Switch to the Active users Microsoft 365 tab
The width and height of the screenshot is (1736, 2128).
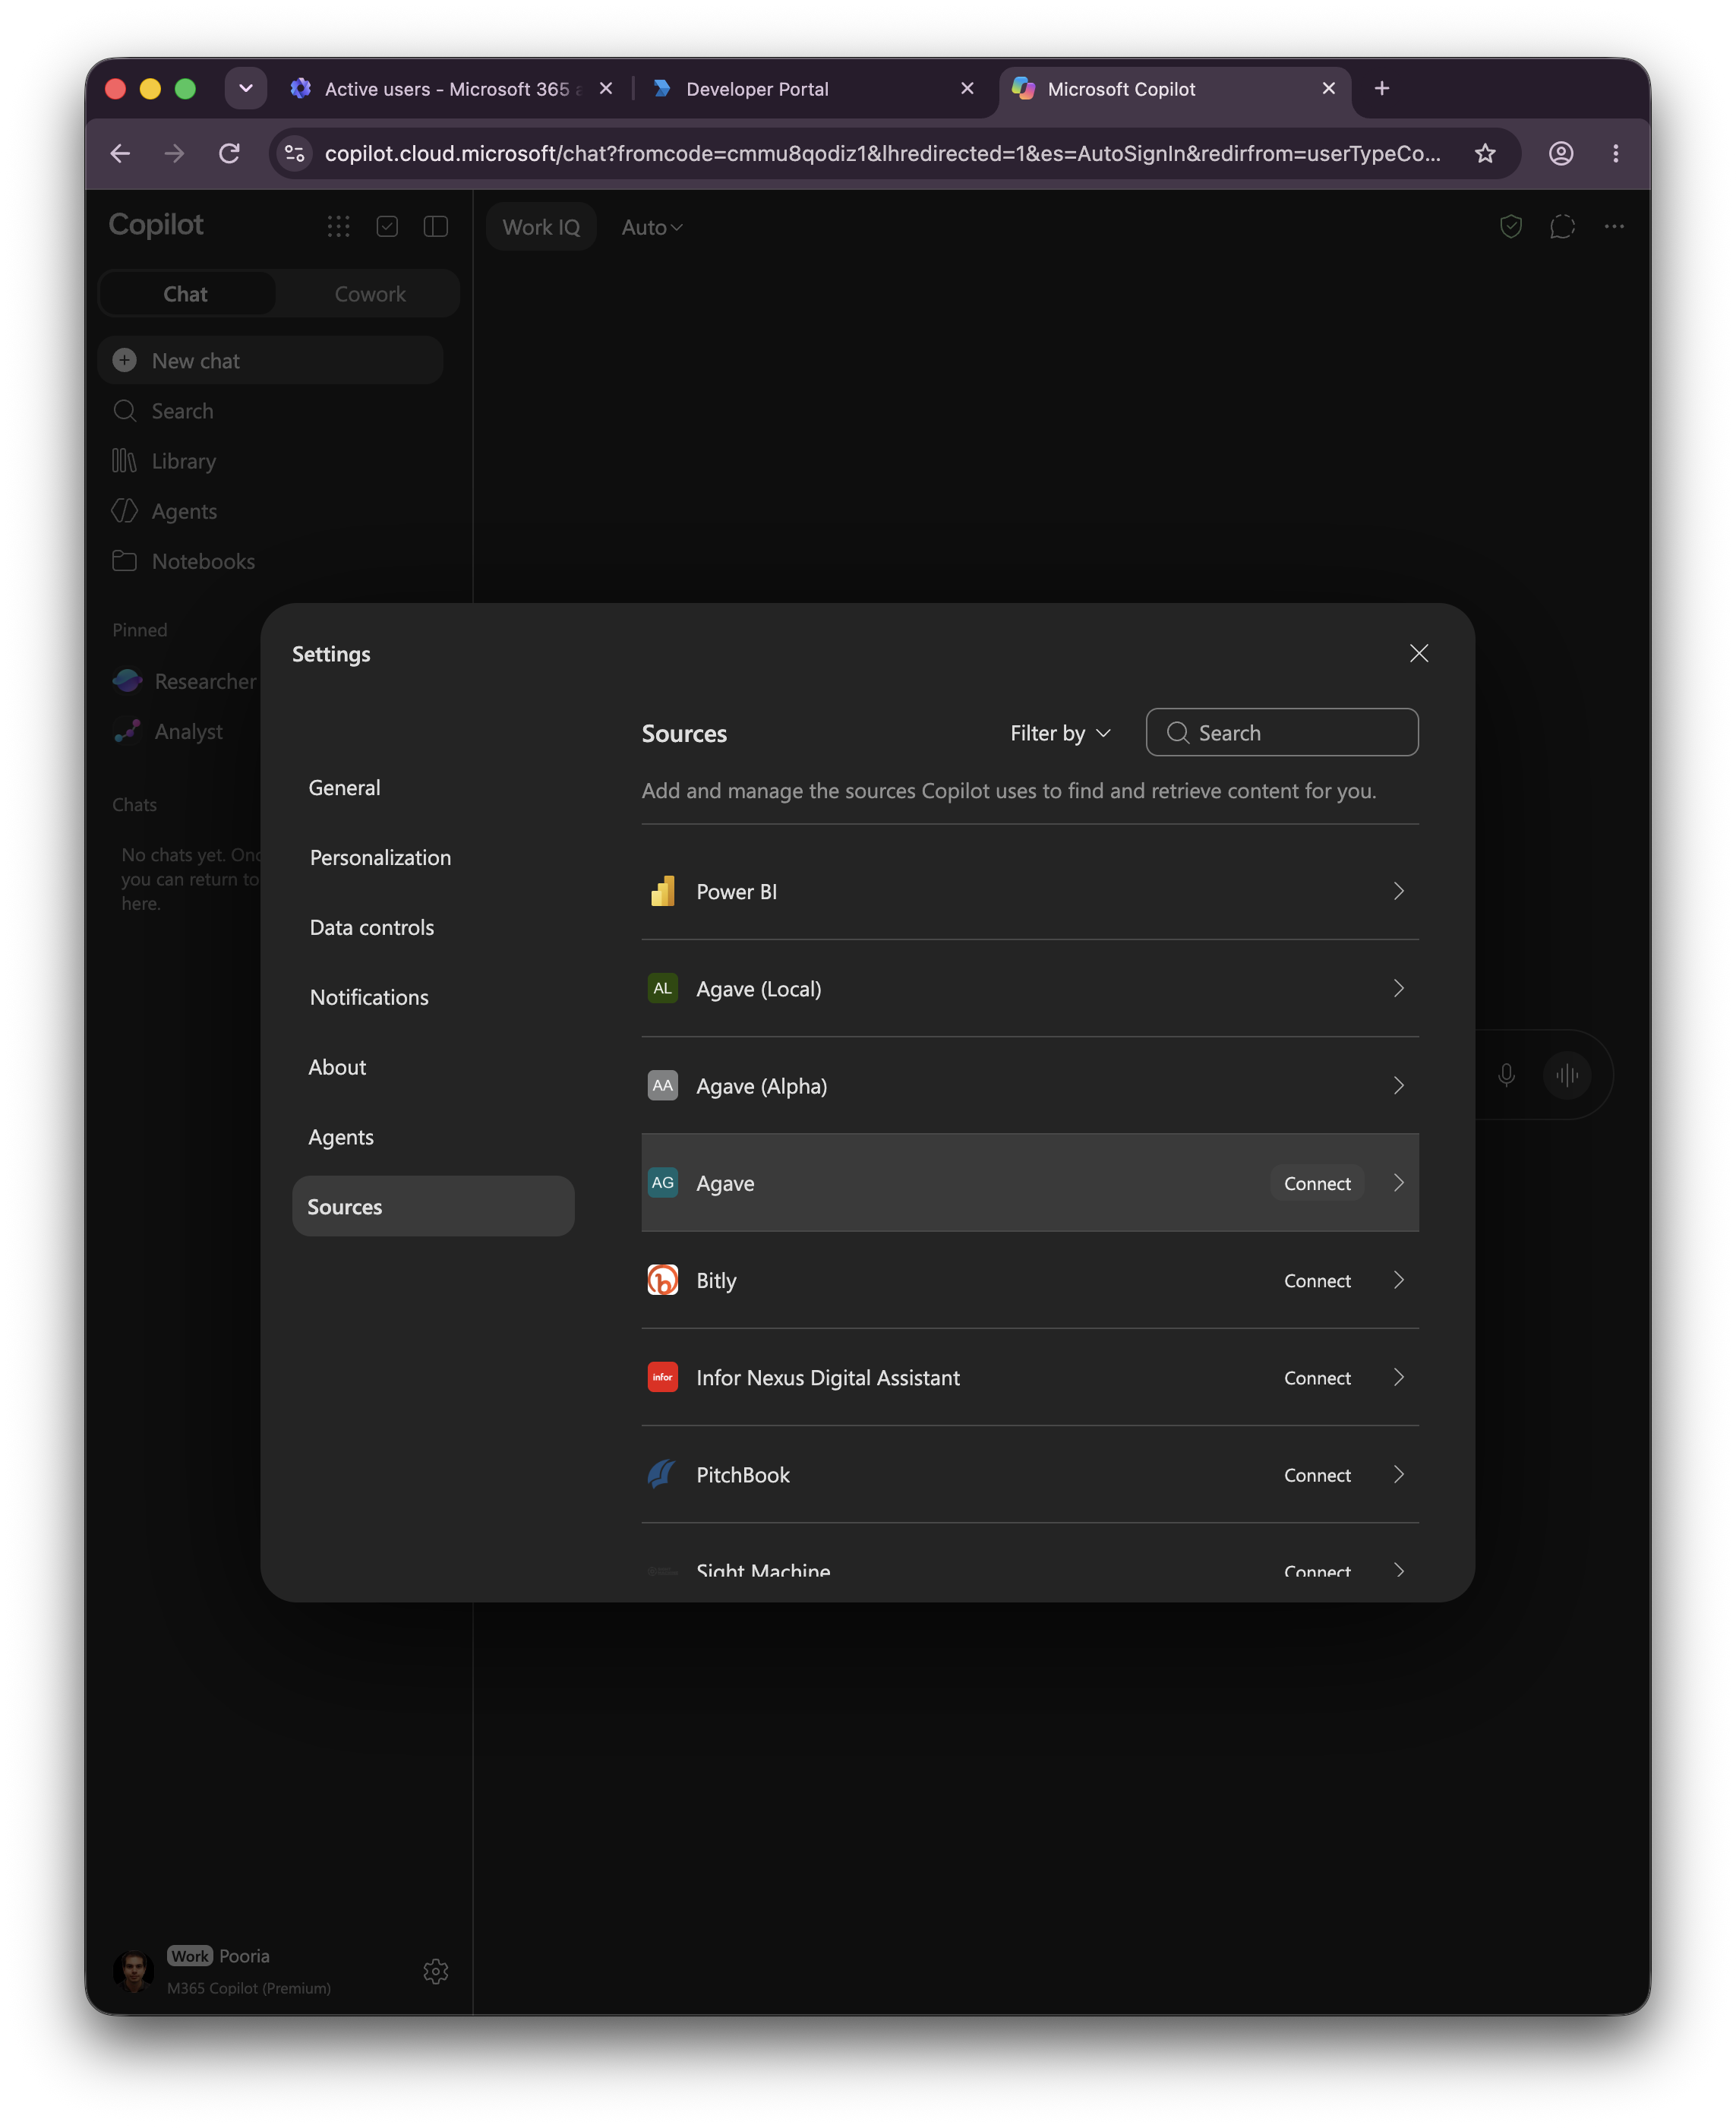pos(451,89)
